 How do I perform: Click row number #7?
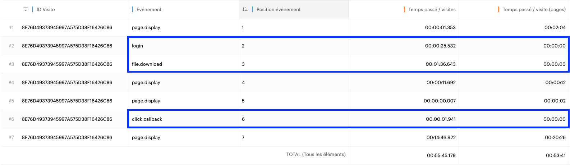click(11, 137)
